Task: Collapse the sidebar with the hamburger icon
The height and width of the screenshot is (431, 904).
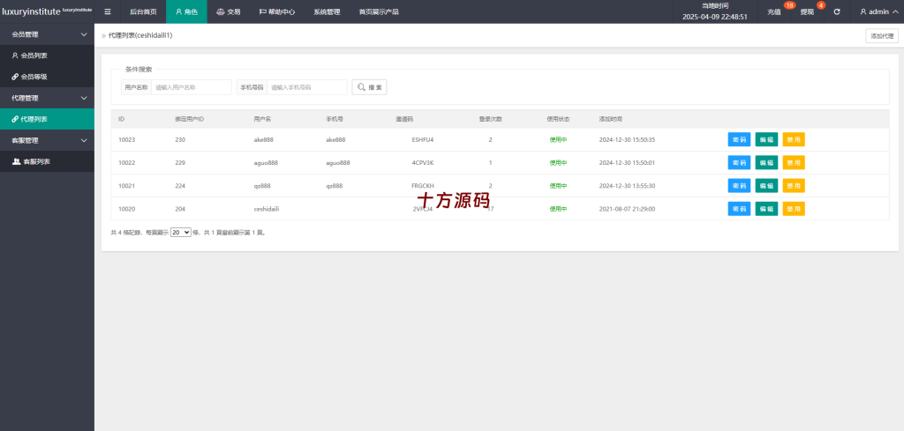Action: point(108,11)
